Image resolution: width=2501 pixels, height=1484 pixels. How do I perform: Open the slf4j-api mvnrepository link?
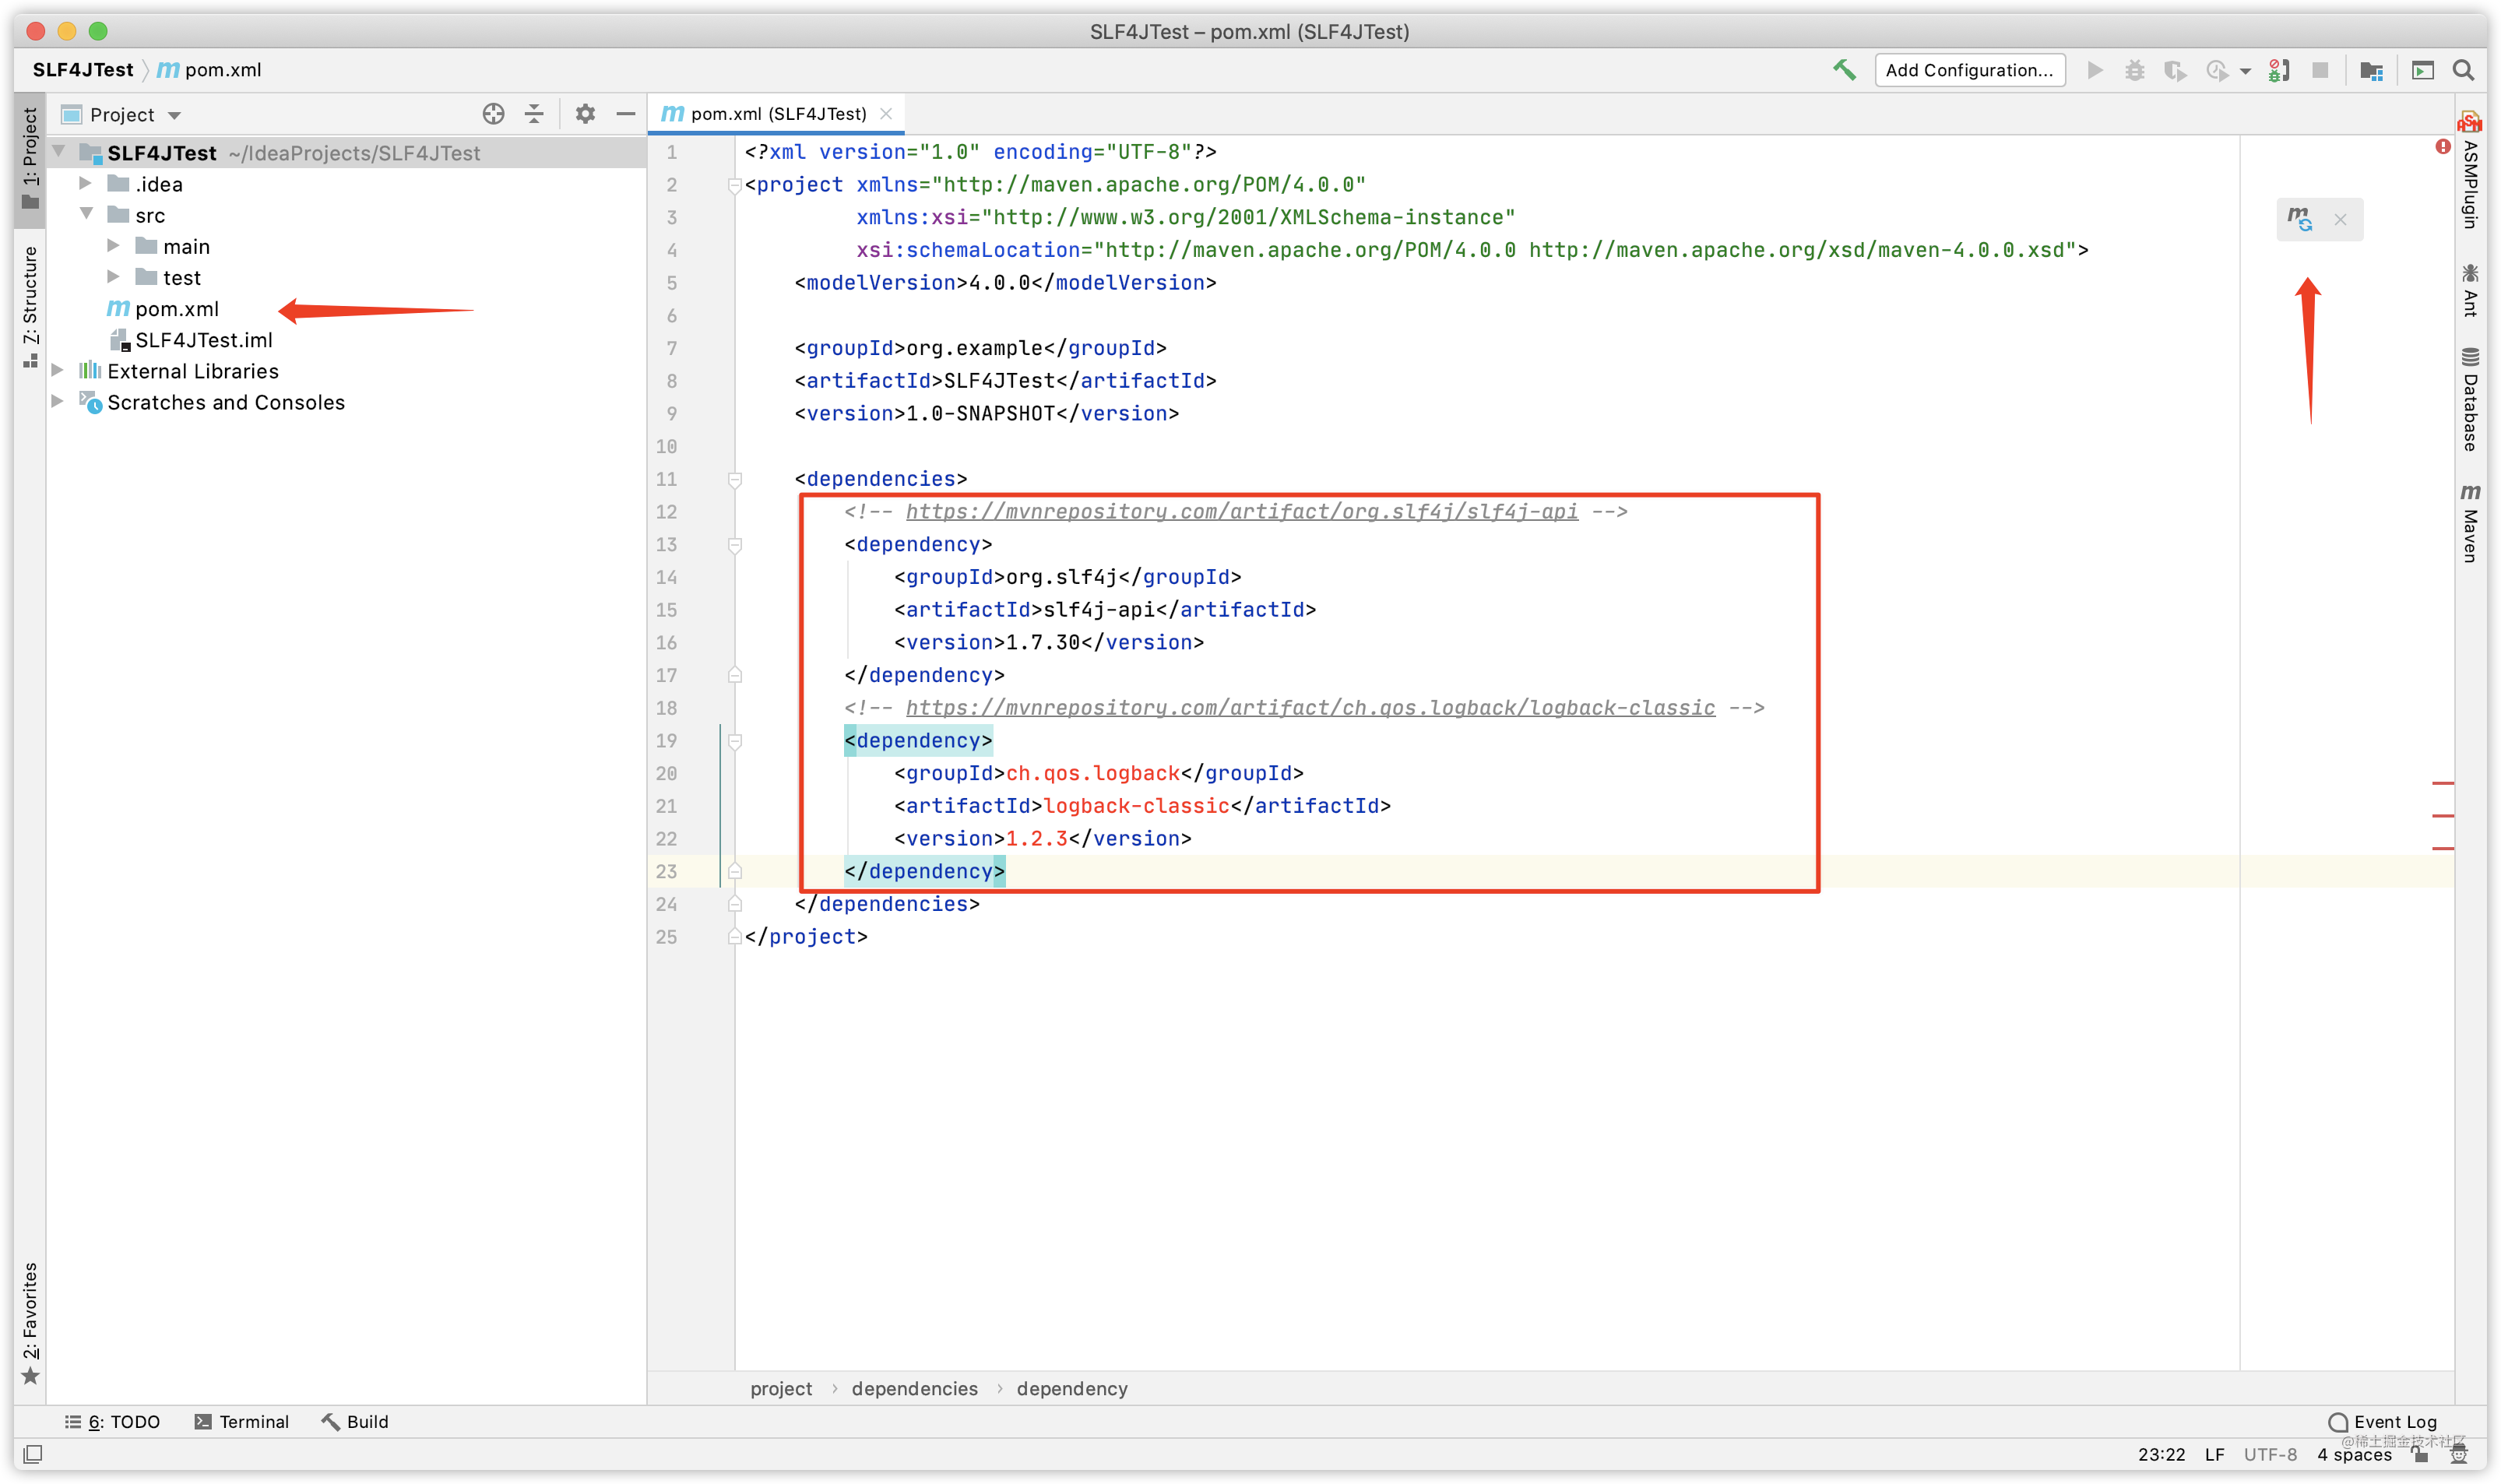pos(1240,511)
